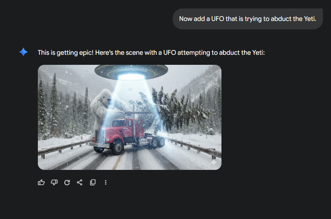
Task: Click the thumbs up good response icon
Action: [41, 182]
